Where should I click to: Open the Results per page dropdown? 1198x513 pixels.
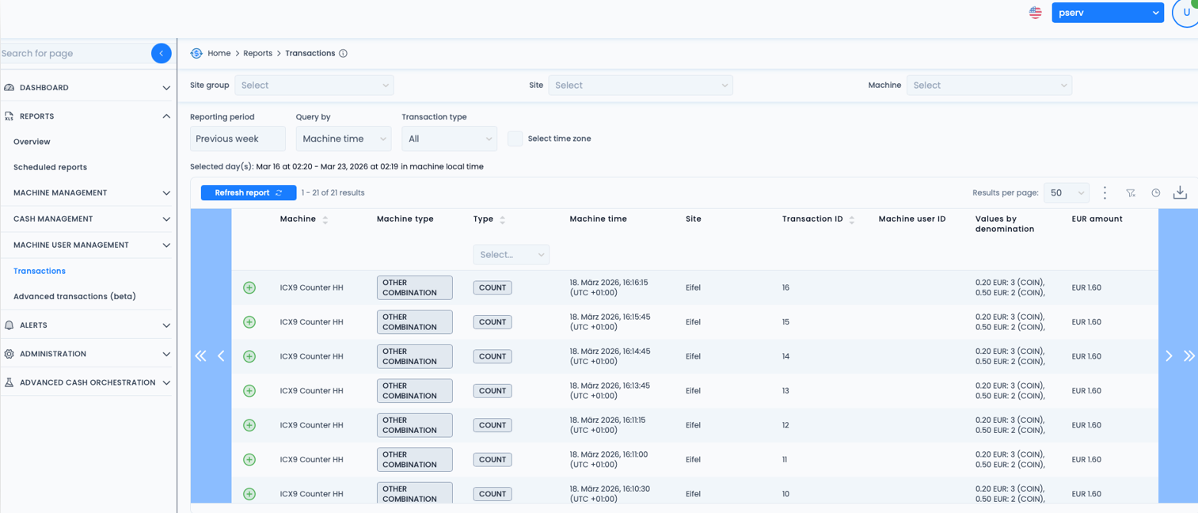click(x=1067, y=192)
